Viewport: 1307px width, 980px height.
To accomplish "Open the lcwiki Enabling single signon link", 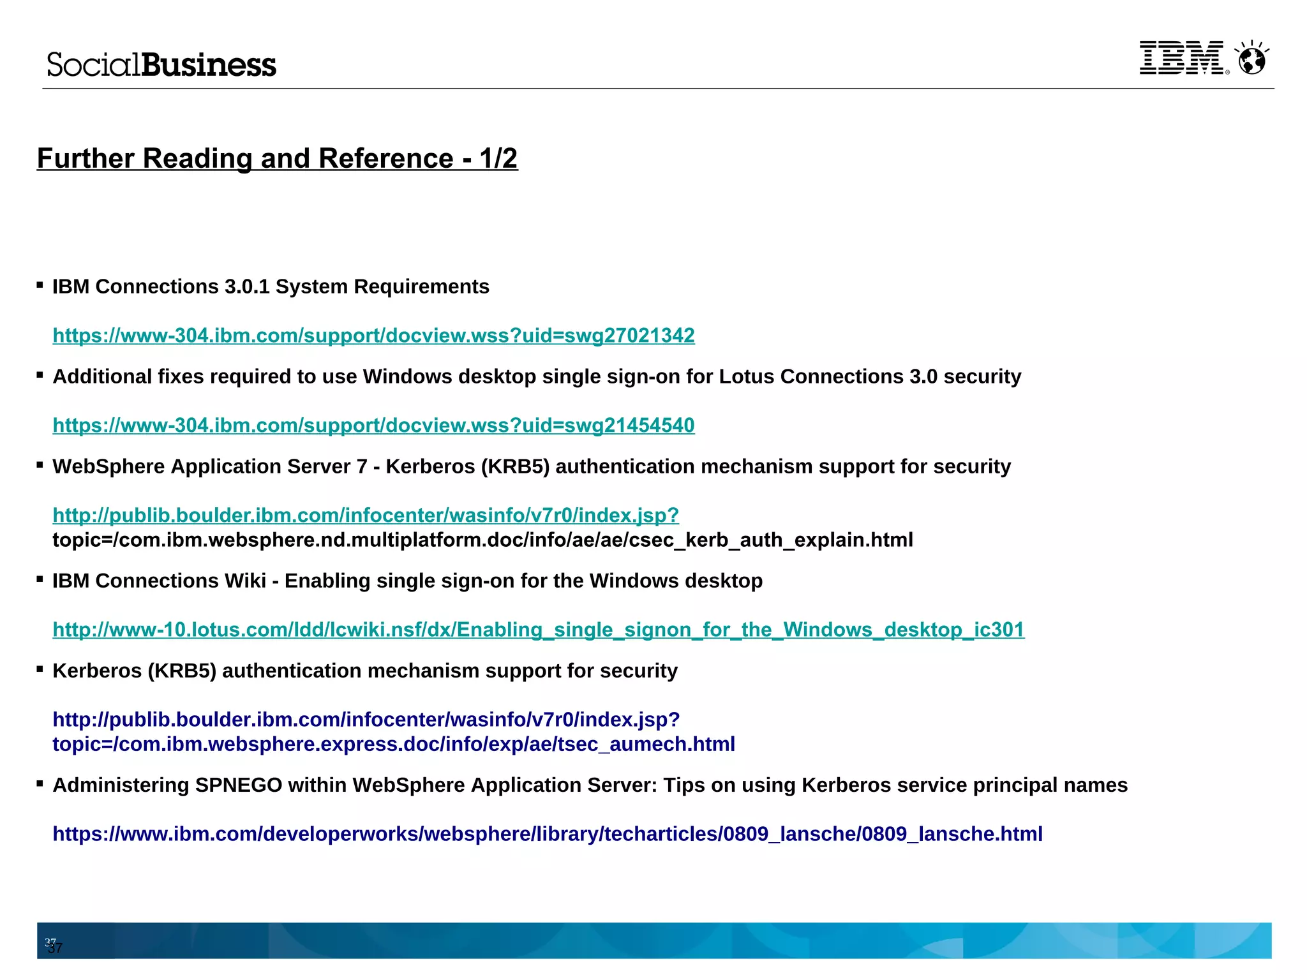I will pos(539,630).
